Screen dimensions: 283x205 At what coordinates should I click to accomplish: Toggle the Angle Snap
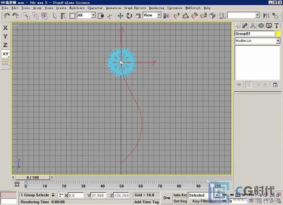(185, 16)
